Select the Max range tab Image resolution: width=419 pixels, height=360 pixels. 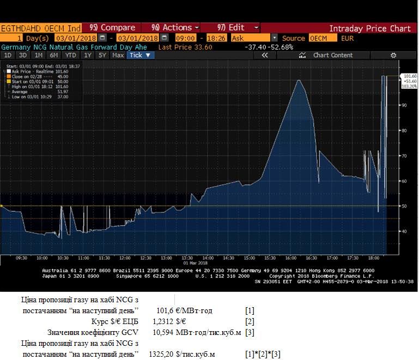[118, 56]
